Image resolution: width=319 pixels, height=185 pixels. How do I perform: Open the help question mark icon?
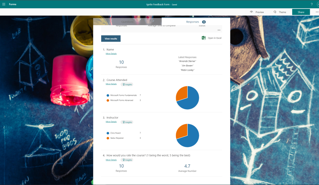click(312, 4)
